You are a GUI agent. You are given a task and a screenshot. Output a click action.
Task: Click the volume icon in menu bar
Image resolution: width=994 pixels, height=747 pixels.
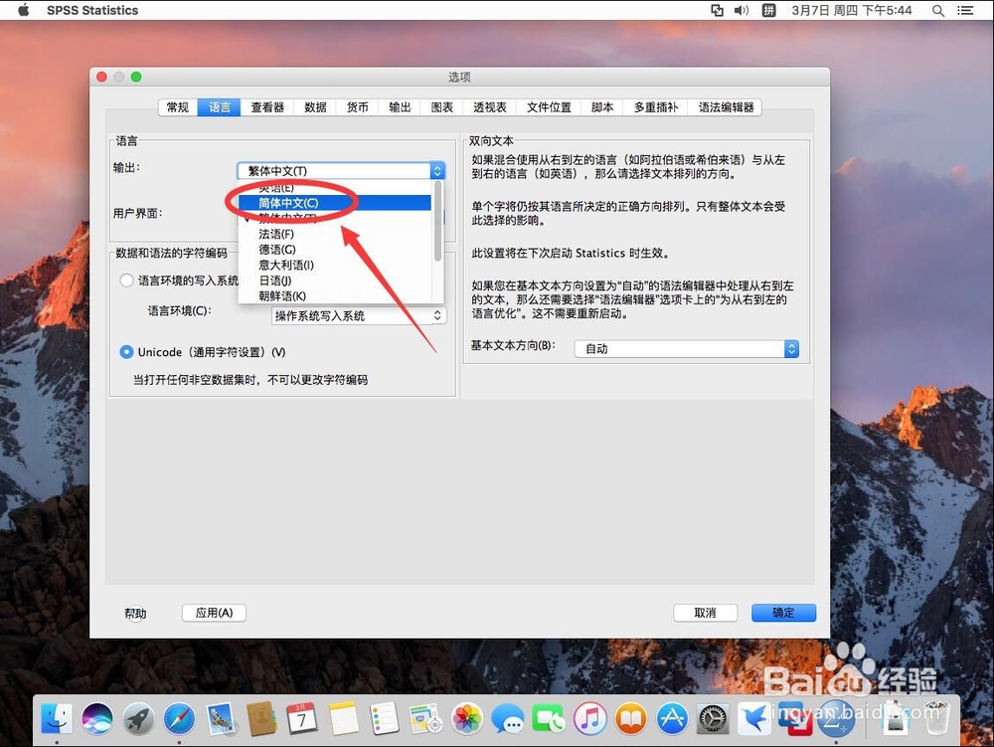[742, 10]
